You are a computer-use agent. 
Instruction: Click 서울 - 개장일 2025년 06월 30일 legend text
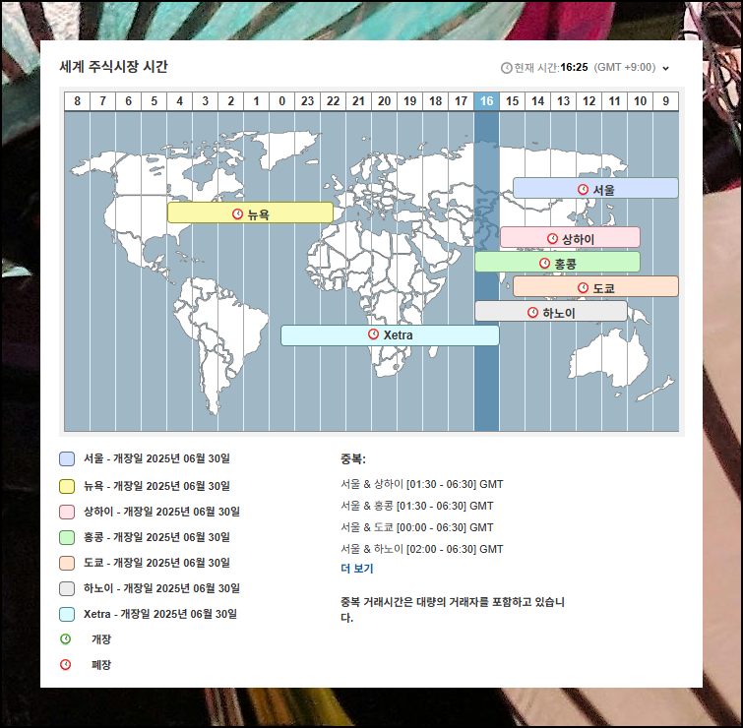[x=156, y=458]
